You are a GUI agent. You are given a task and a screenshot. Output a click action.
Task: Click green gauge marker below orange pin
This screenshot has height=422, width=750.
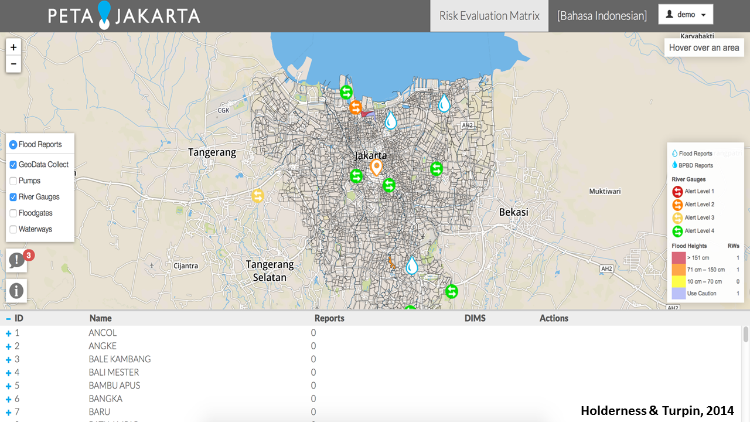[389, 185]
